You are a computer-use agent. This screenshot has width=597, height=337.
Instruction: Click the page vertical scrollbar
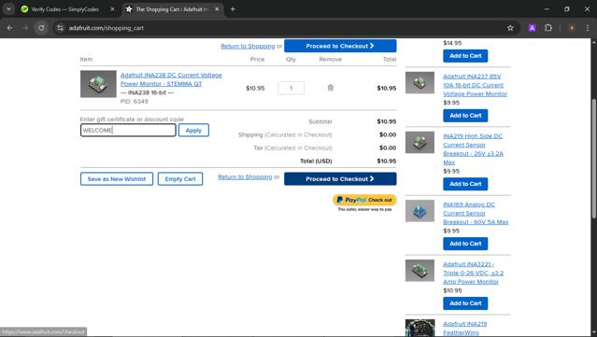tap(593, 158)
